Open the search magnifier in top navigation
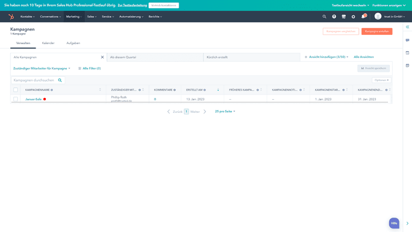The width and height of the screenshot is (412, 232). [324, 17]
